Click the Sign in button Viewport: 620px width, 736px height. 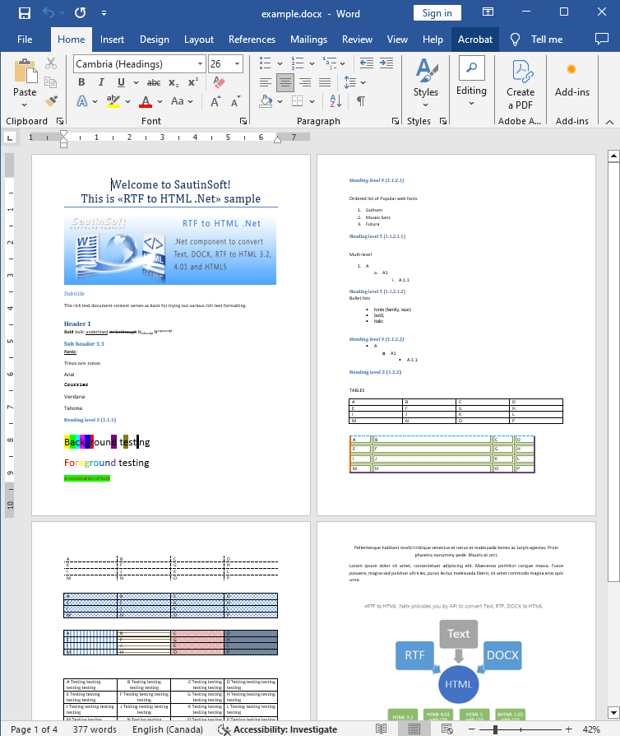pos(437,13)
